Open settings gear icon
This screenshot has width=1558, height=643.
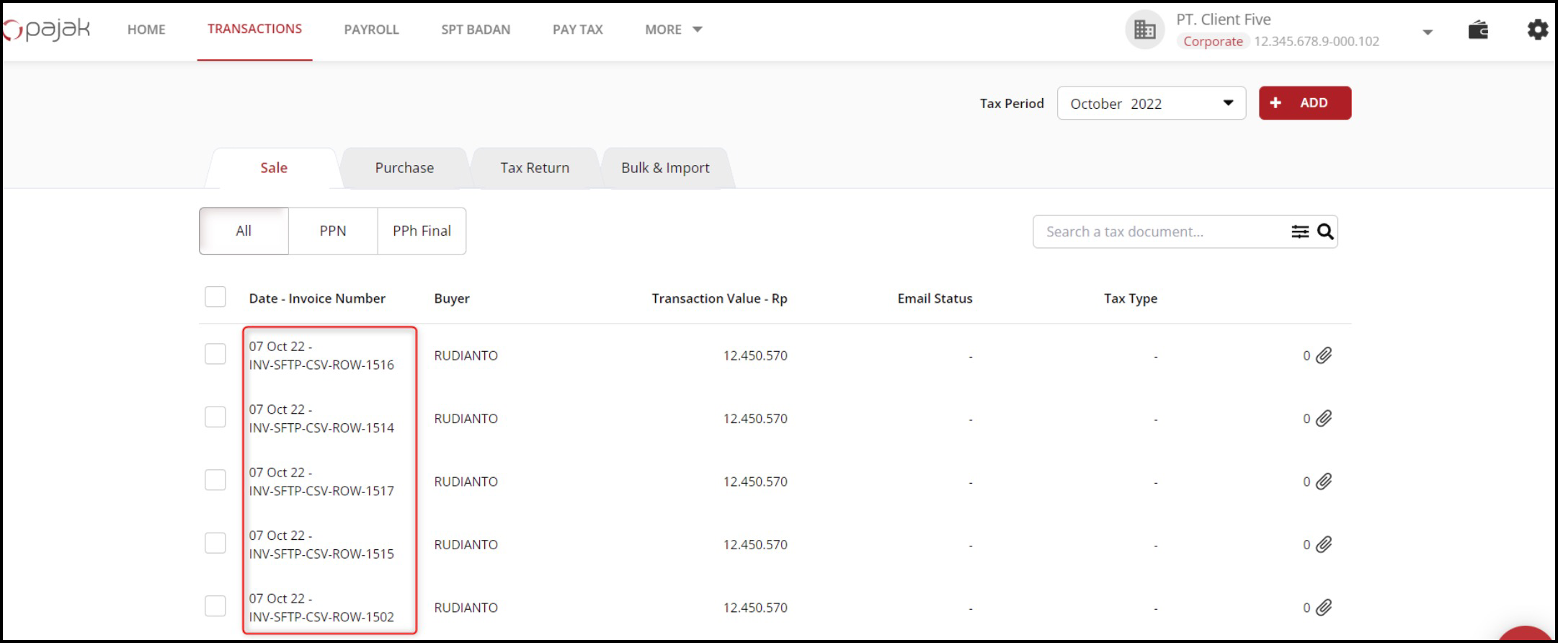click(1537, 30)
